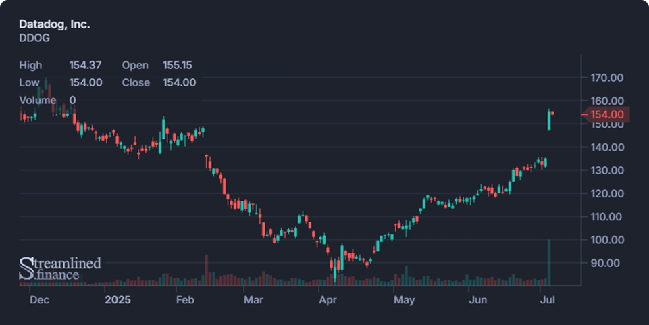Click the 160.00 price axis label
Screen dimensions: 649x325
[606, 101]
